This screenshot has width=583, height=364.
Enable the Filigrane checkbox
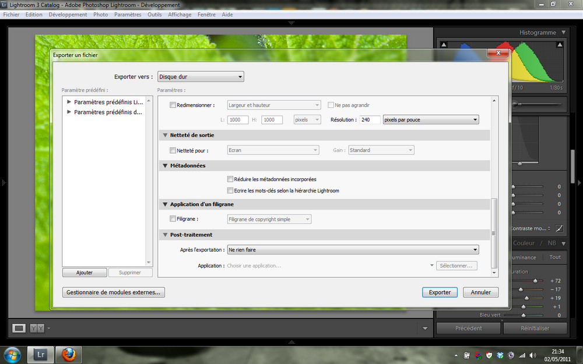point(173,219)
